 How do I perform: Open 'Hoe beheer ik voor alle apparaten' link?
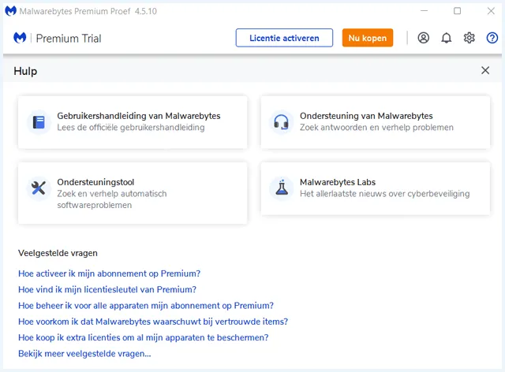pos(146,305)
